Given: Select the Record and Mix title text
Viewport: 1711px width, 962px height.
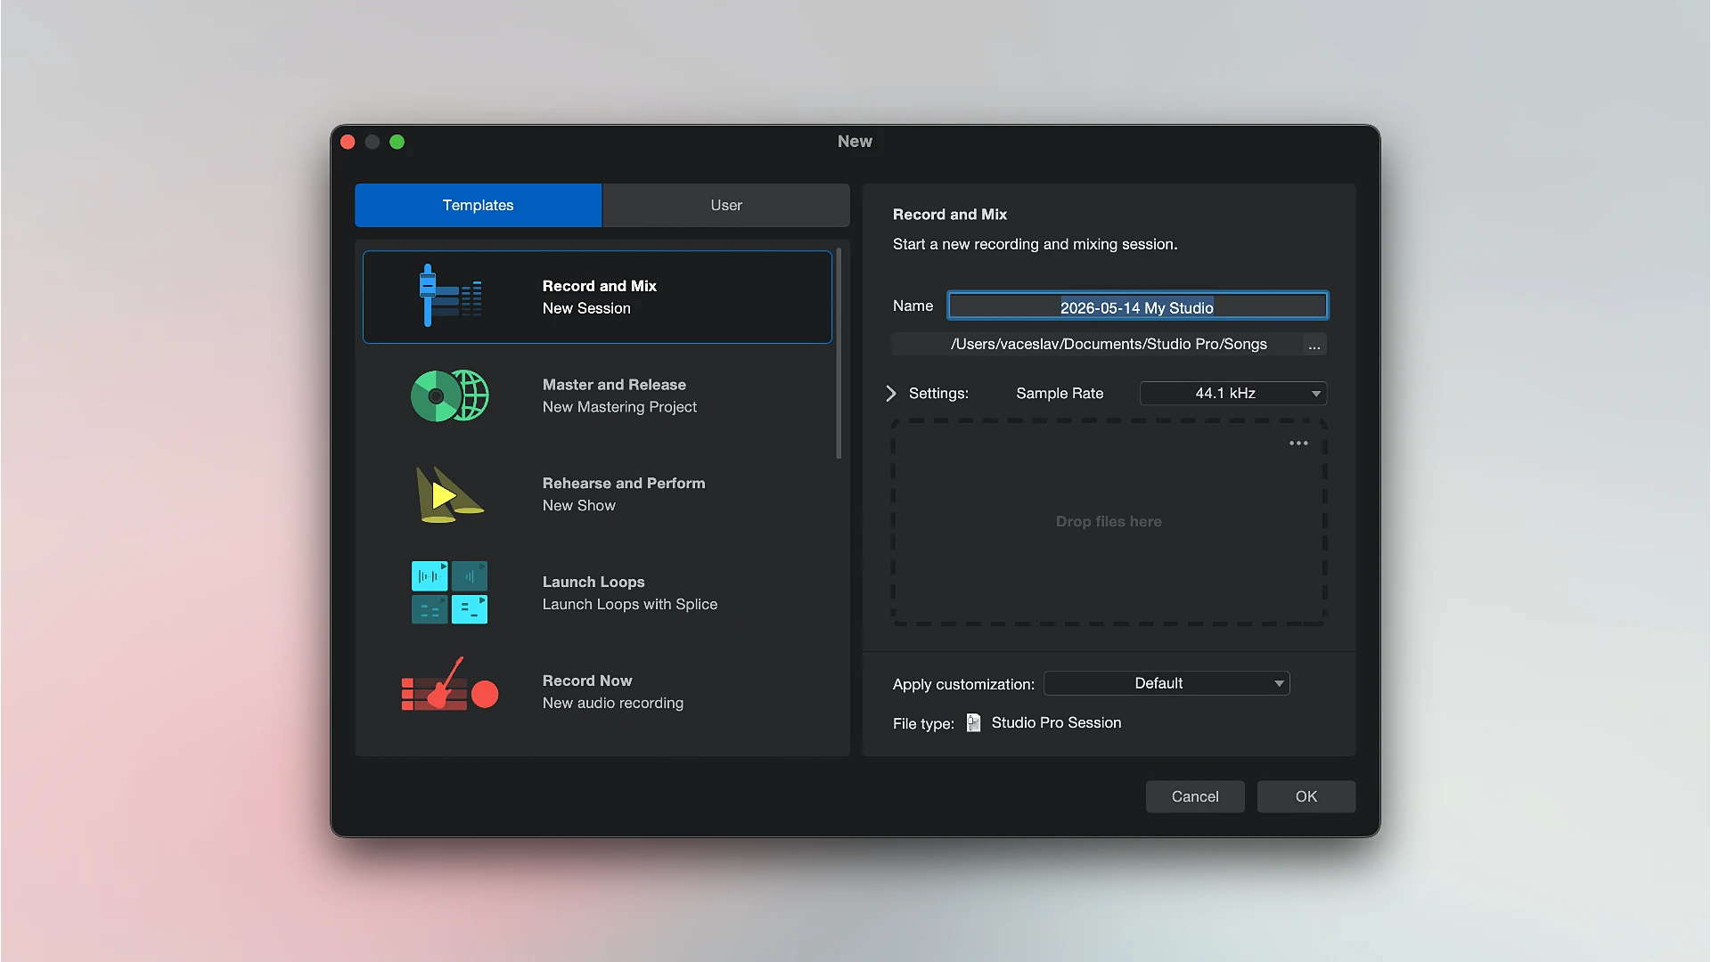Looking at the screenshot, I should pyautogui.click(x=599, y=286).
